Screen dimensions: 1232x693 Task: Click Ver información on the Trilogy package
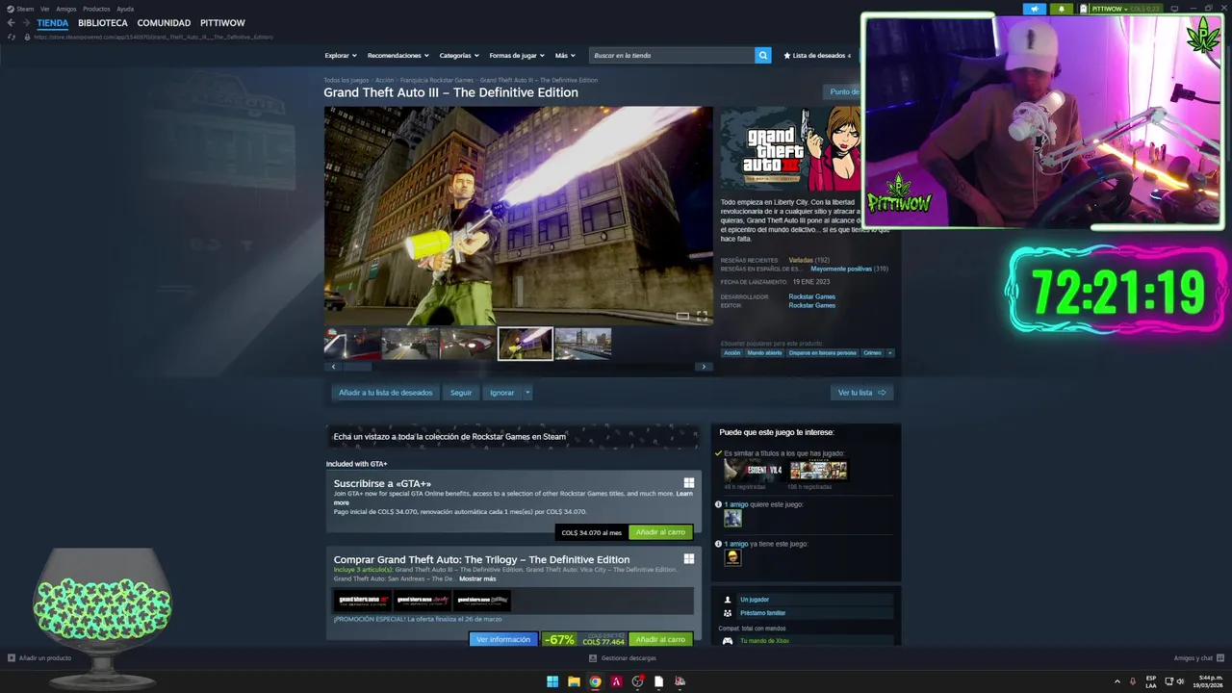pos(503,639)
